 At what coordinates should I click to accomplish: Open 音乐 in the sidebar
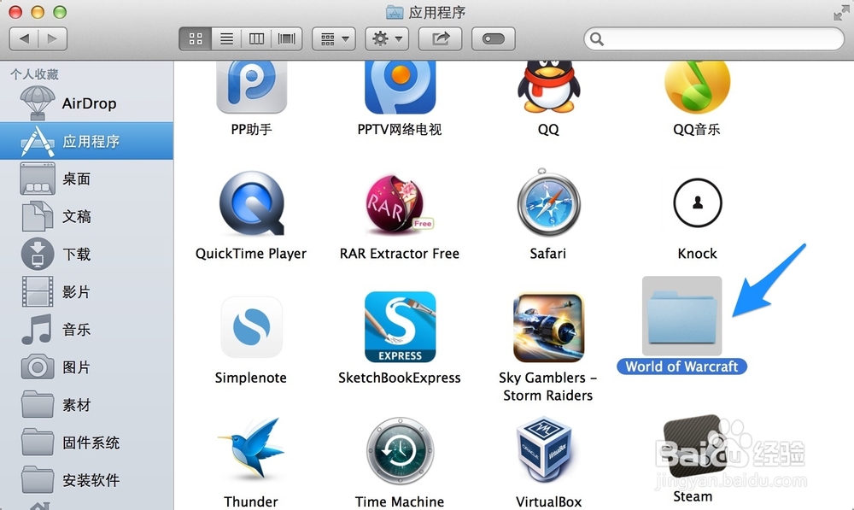point(86,329)
